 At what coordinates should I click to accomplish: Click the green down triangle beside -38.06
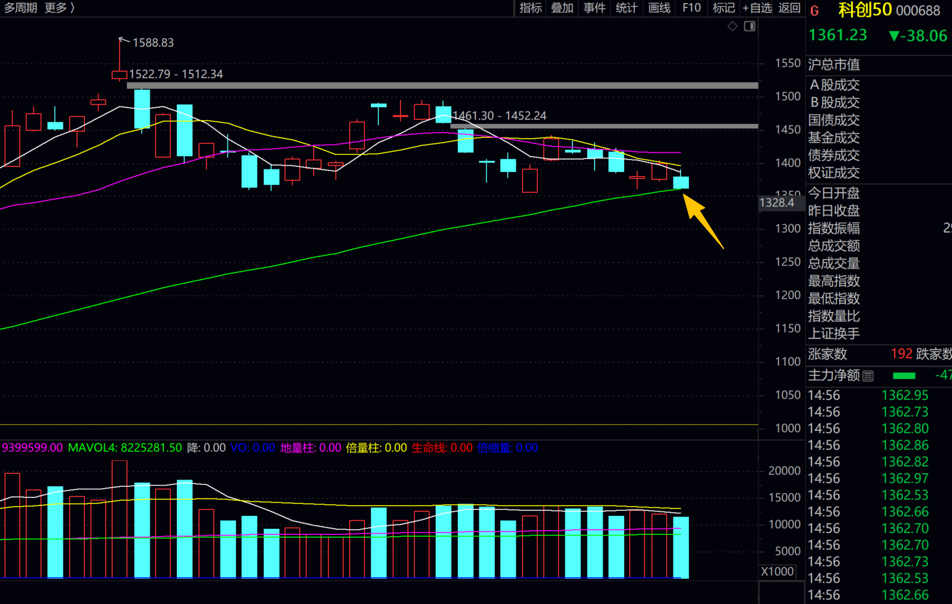coord(893,36)
